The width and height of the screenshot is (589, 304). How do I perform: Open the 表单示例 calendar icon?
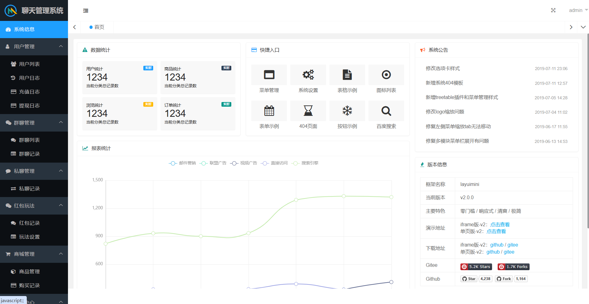tap(269, 111)
